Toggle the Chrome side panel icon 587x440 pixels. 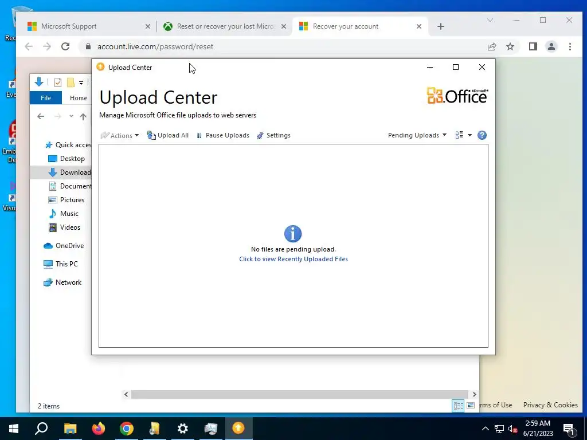point(533,46)
